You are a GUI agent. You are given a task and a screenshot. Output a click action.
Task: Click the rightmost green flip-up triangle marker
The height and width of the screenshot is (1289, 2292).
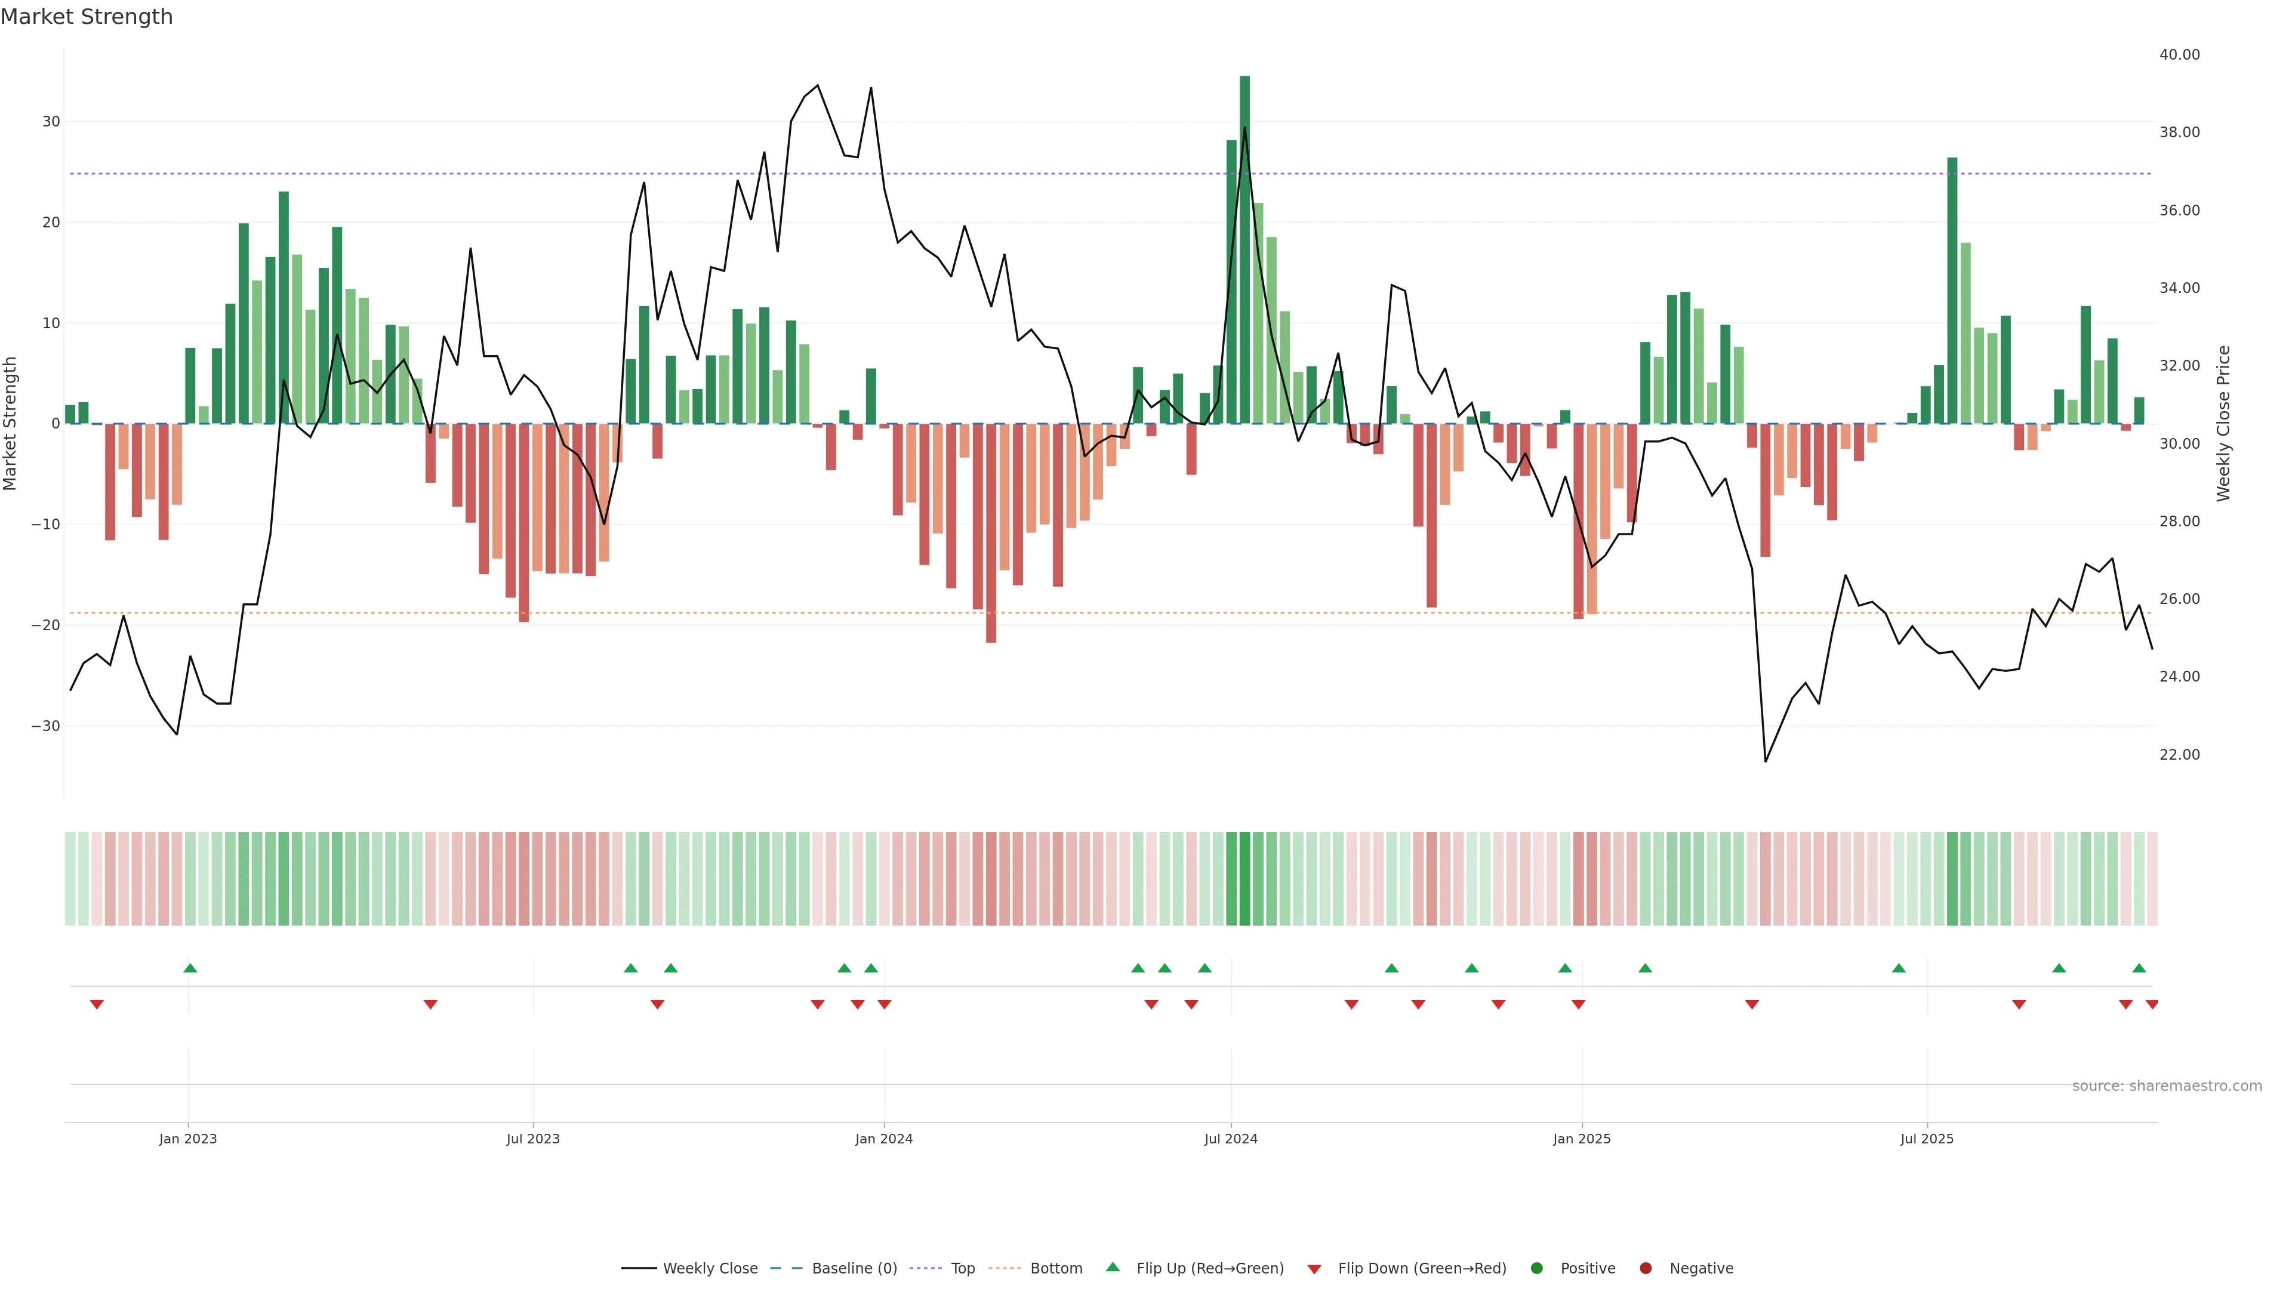[x=2139, y=968]
